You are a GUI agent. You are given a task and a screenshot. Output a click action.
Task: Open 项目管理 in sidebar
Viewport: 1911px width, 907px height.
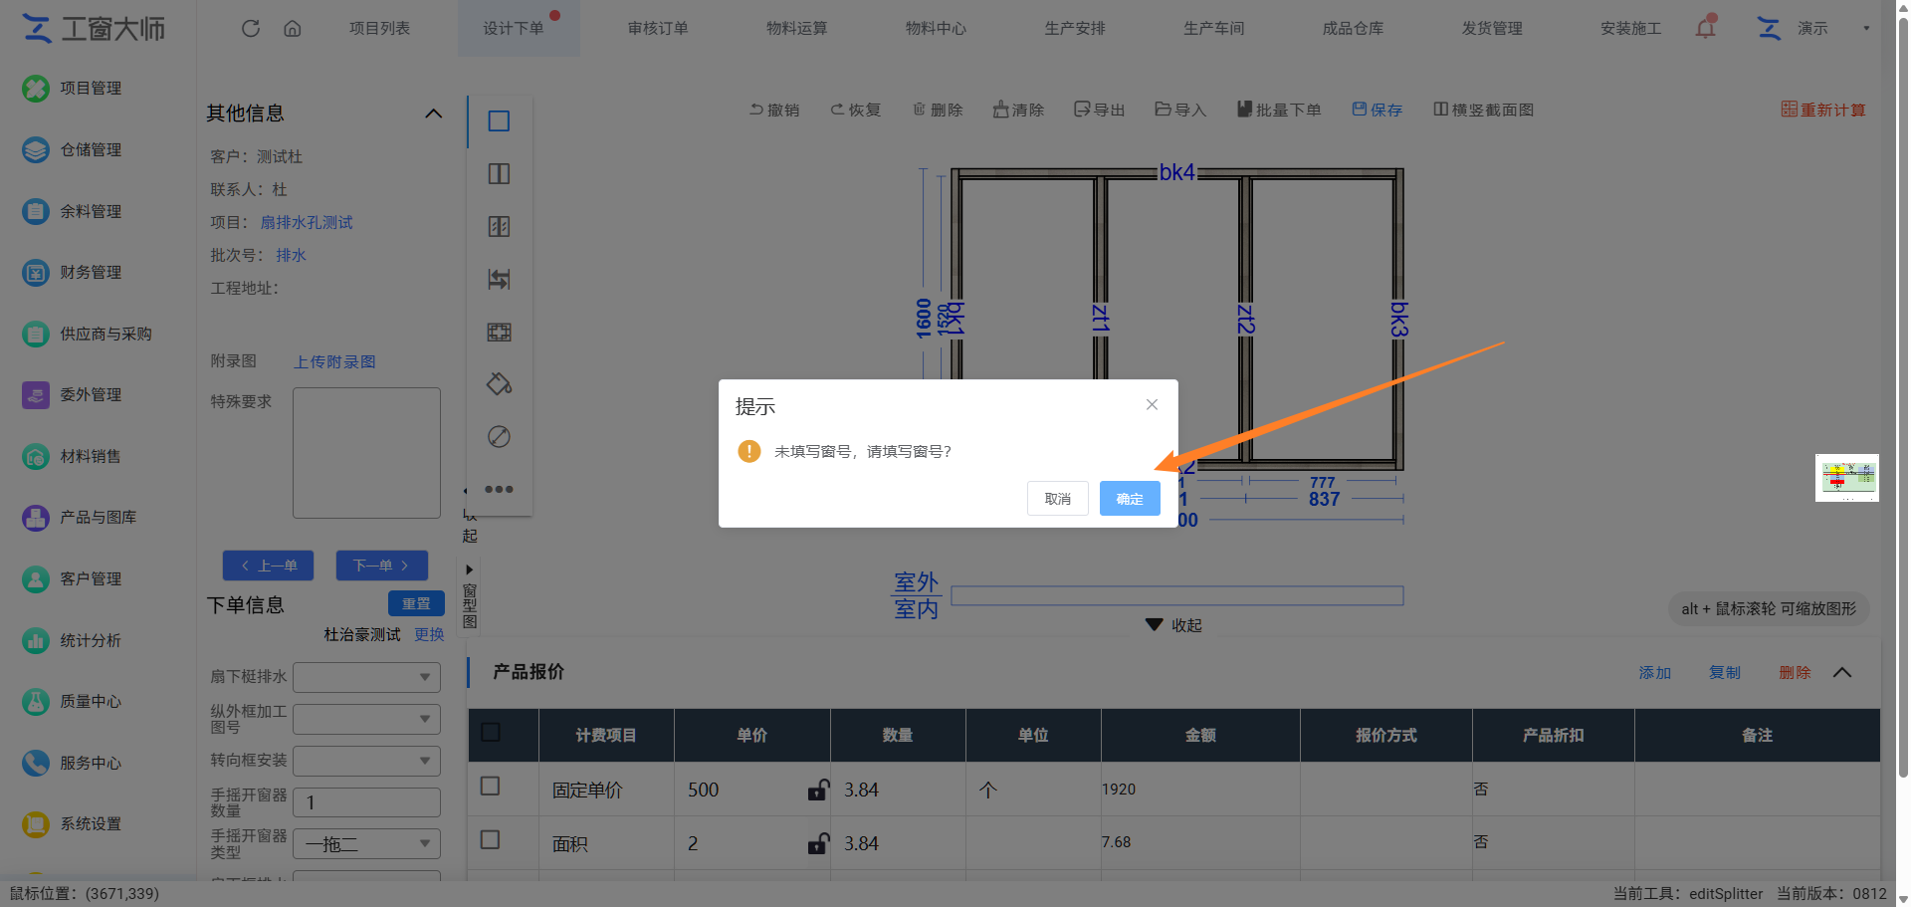point(72,89)
